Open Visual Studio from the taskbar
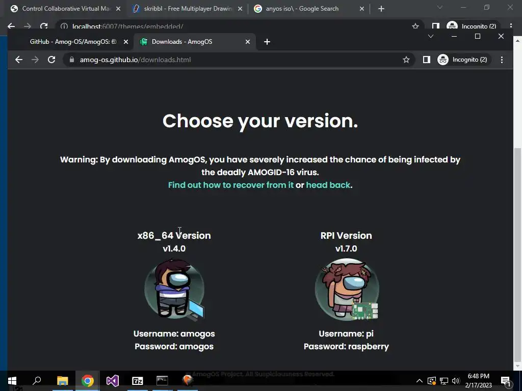The width and height of the screenshot is (522, 391). (113, 380)
